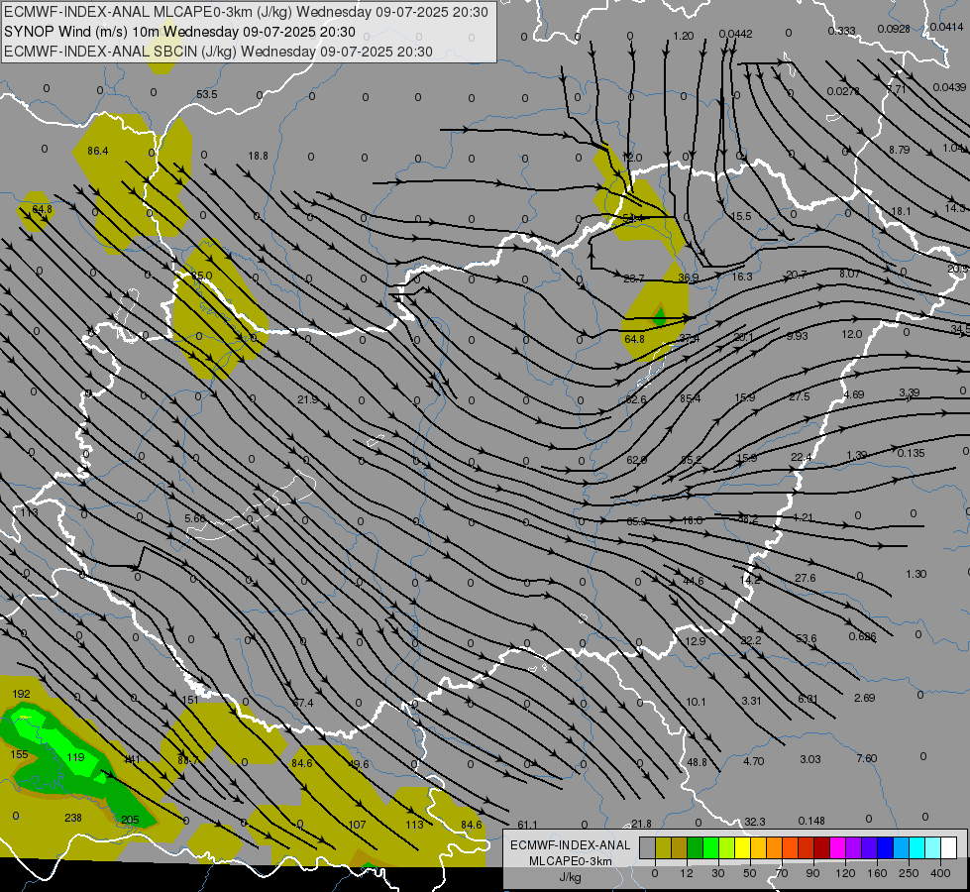Screen dimensions: 970x892
Task: Click the legend label MLCAPE0-3km
Action: click(x=570, y=861)
